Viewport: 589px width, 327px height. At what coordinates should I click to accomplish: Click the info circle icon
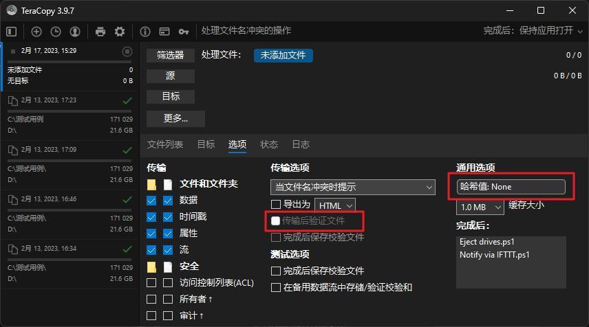(x=145, y=32)
